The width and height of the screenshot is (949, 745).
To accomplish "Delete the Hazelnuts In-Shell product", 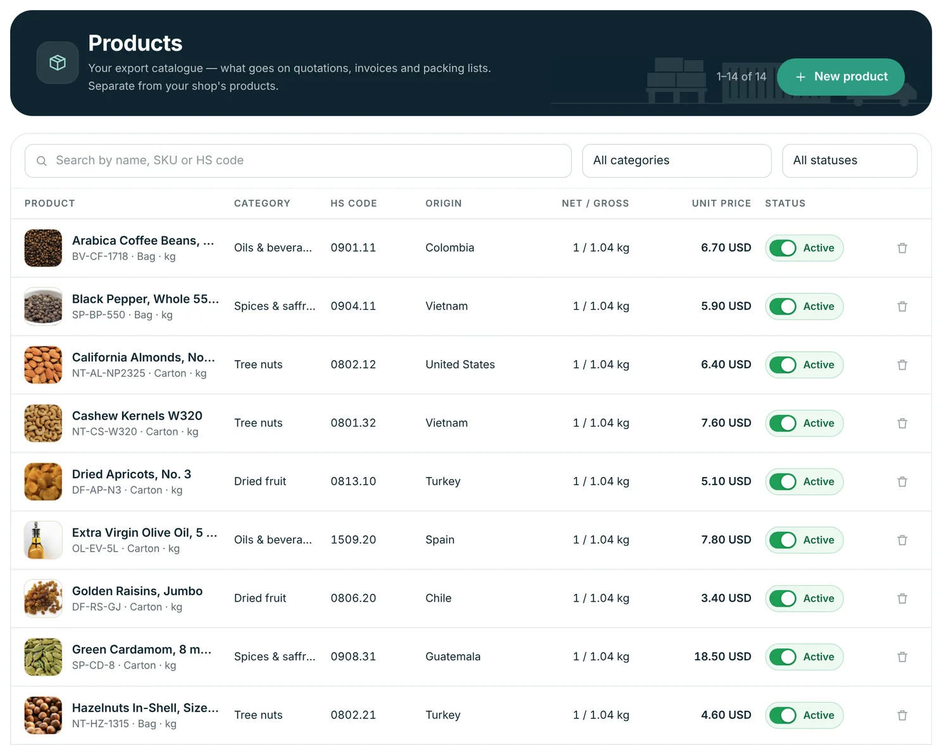I will [x=902, y=716].
